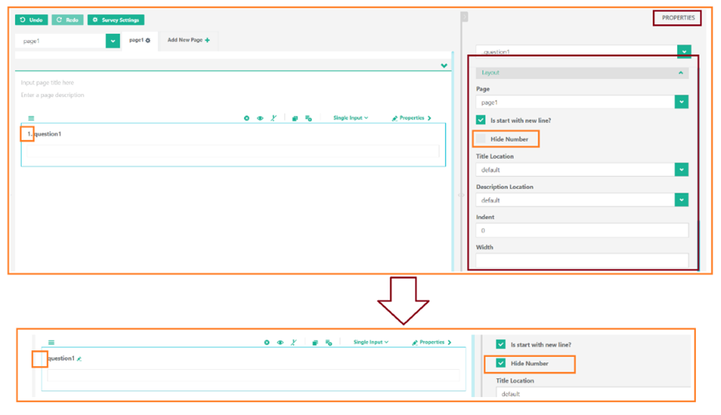Click the Undo button
Image resolution: width=721 pixels, height=415 pixels.
pos(31,20)
